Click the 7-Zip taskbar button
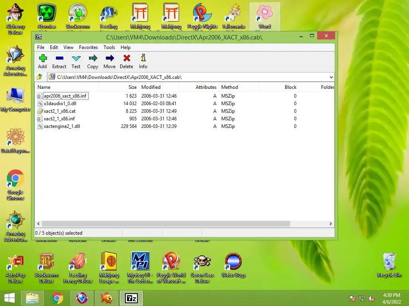The height and width of the screenshot is (306, 409). pos(131,298)
